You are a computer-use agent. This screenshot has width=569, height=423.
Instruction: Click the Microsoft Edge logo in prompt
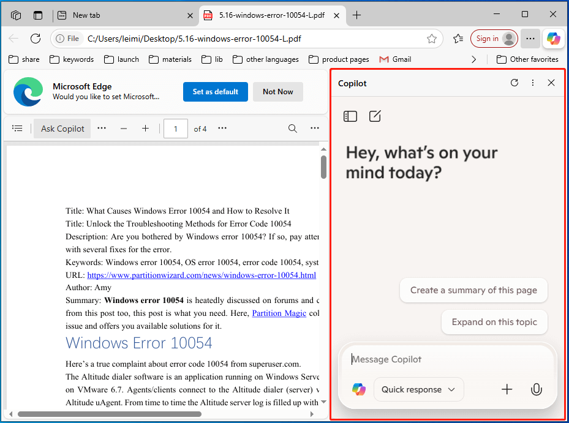tap(28, 92)
